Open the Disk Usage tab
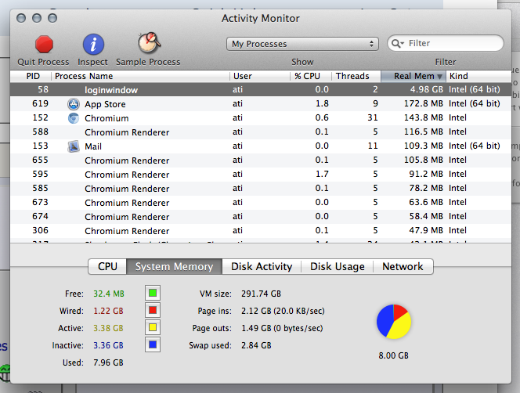Screen dimensions: 520x393 click(338, 267)
